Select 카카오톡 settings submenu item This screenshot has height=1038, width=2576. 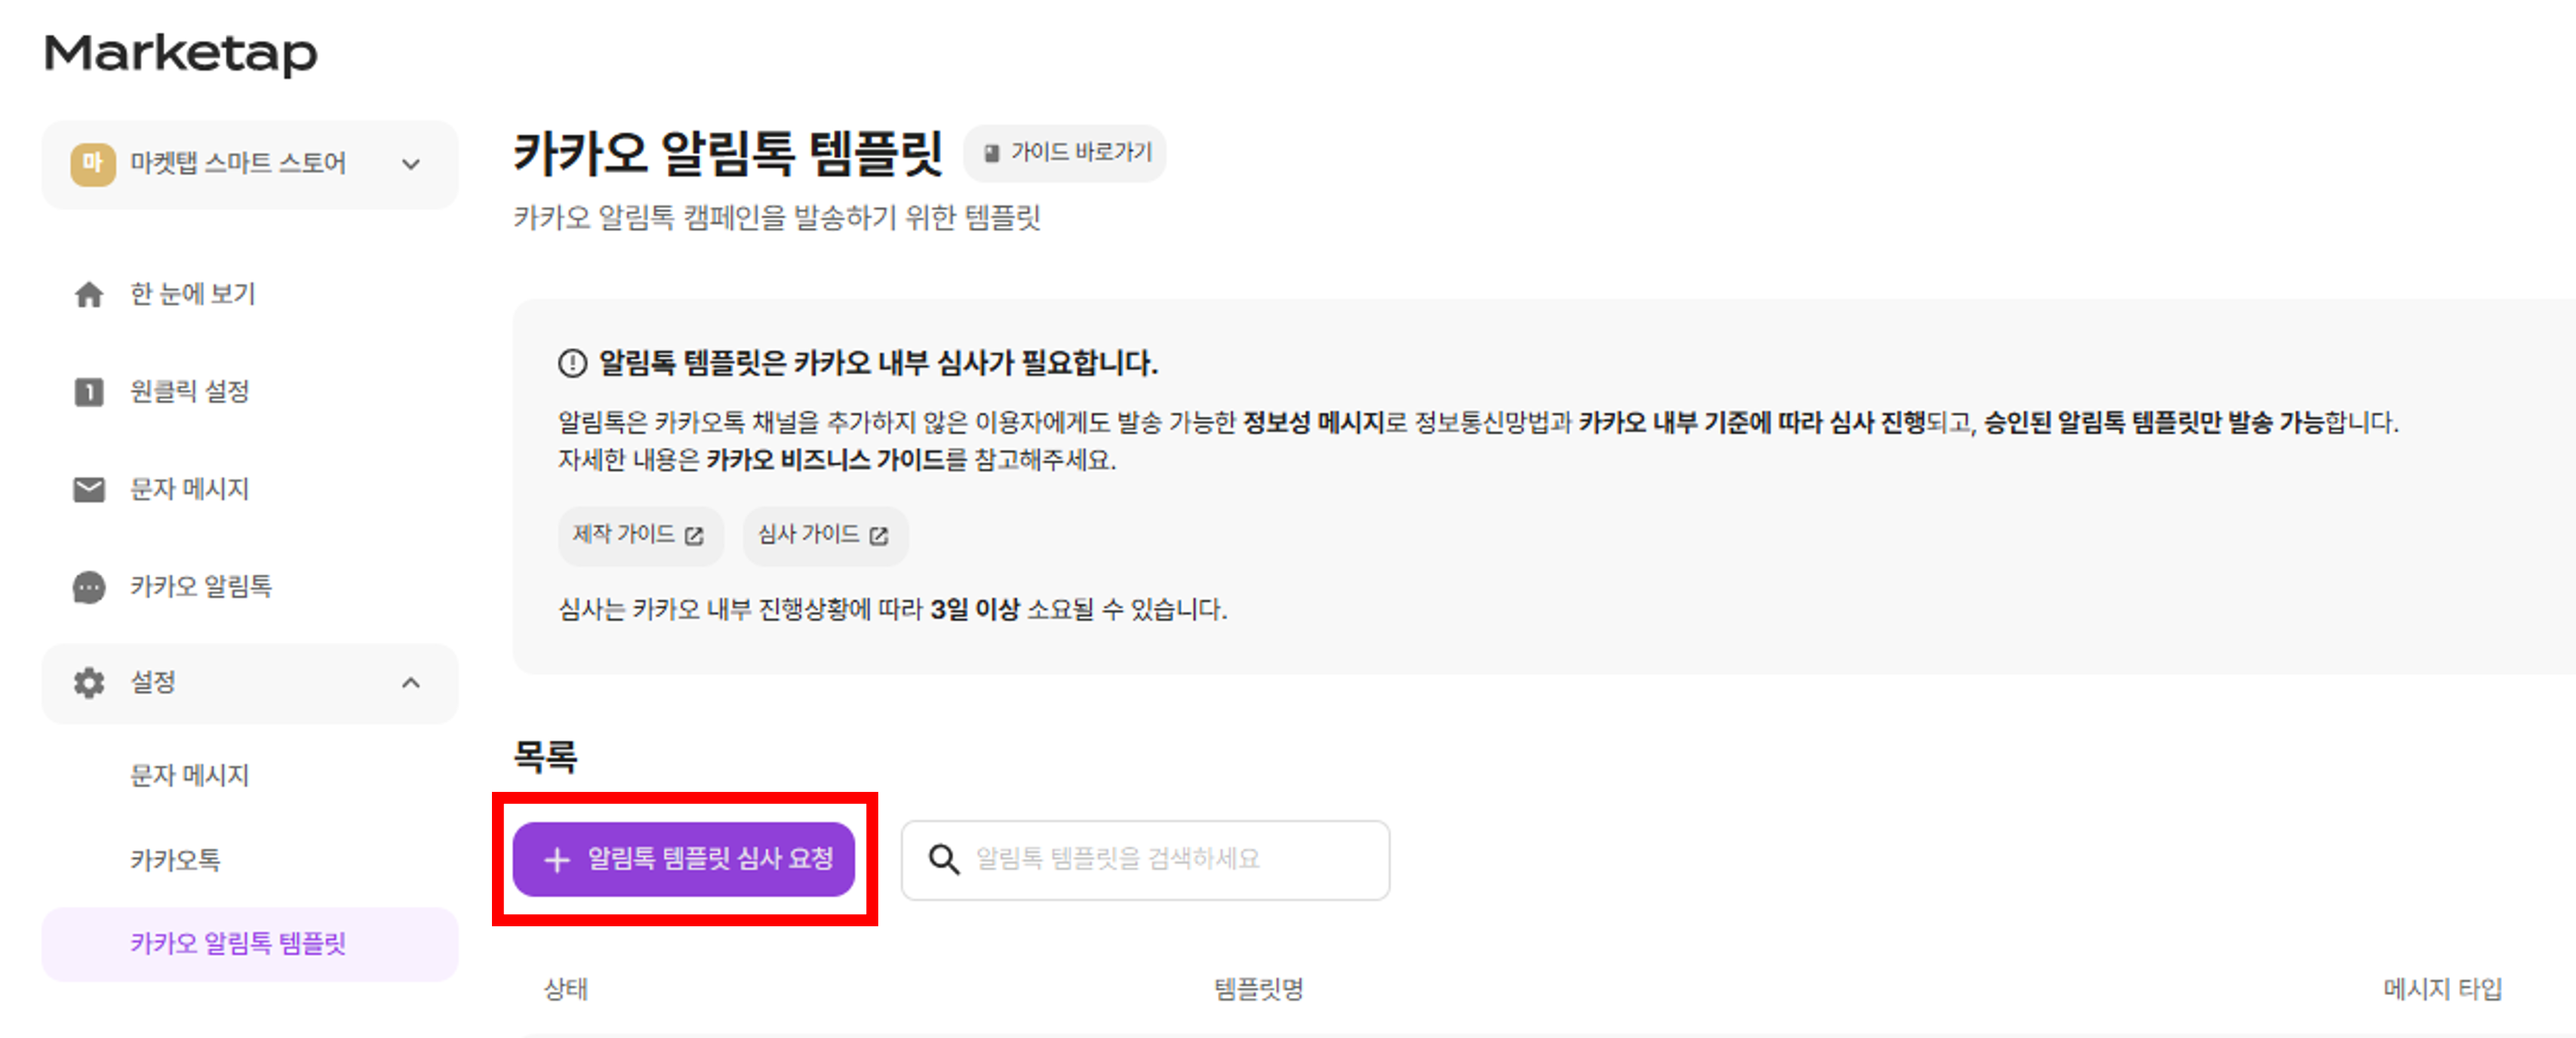click(x=175, y=860)
